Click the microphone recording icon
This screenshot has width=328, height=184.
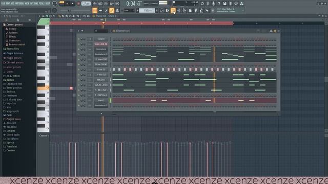click(213, 4)
